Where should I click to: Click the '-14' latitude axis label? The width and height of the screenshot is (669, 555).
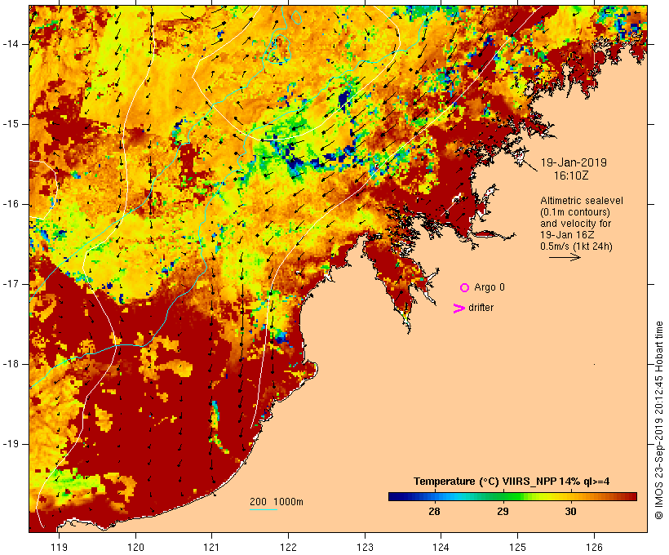click(x=11, y=44)
